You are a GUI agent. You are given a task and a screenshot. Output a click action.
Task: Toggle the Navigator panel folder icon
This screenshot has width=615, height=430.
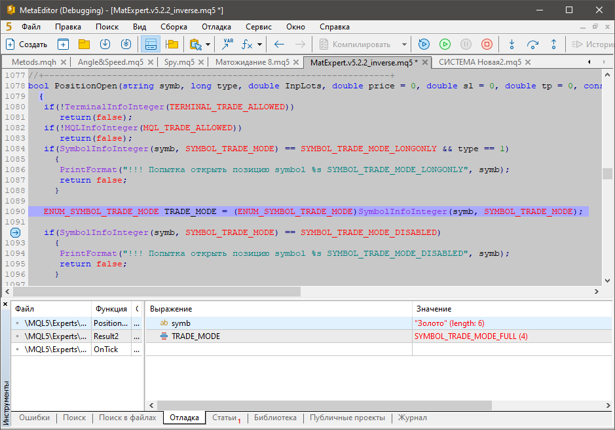172,45
